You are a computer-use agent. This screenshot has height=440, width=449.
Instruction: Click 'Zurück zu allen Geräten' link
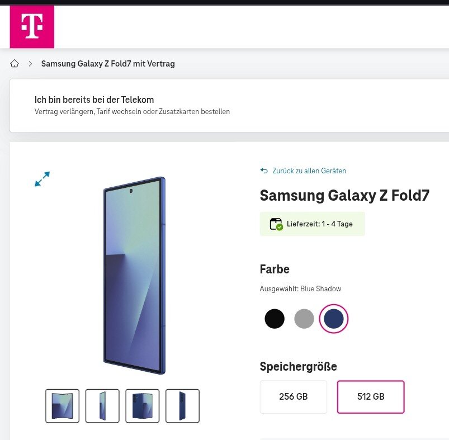(309, 171)
